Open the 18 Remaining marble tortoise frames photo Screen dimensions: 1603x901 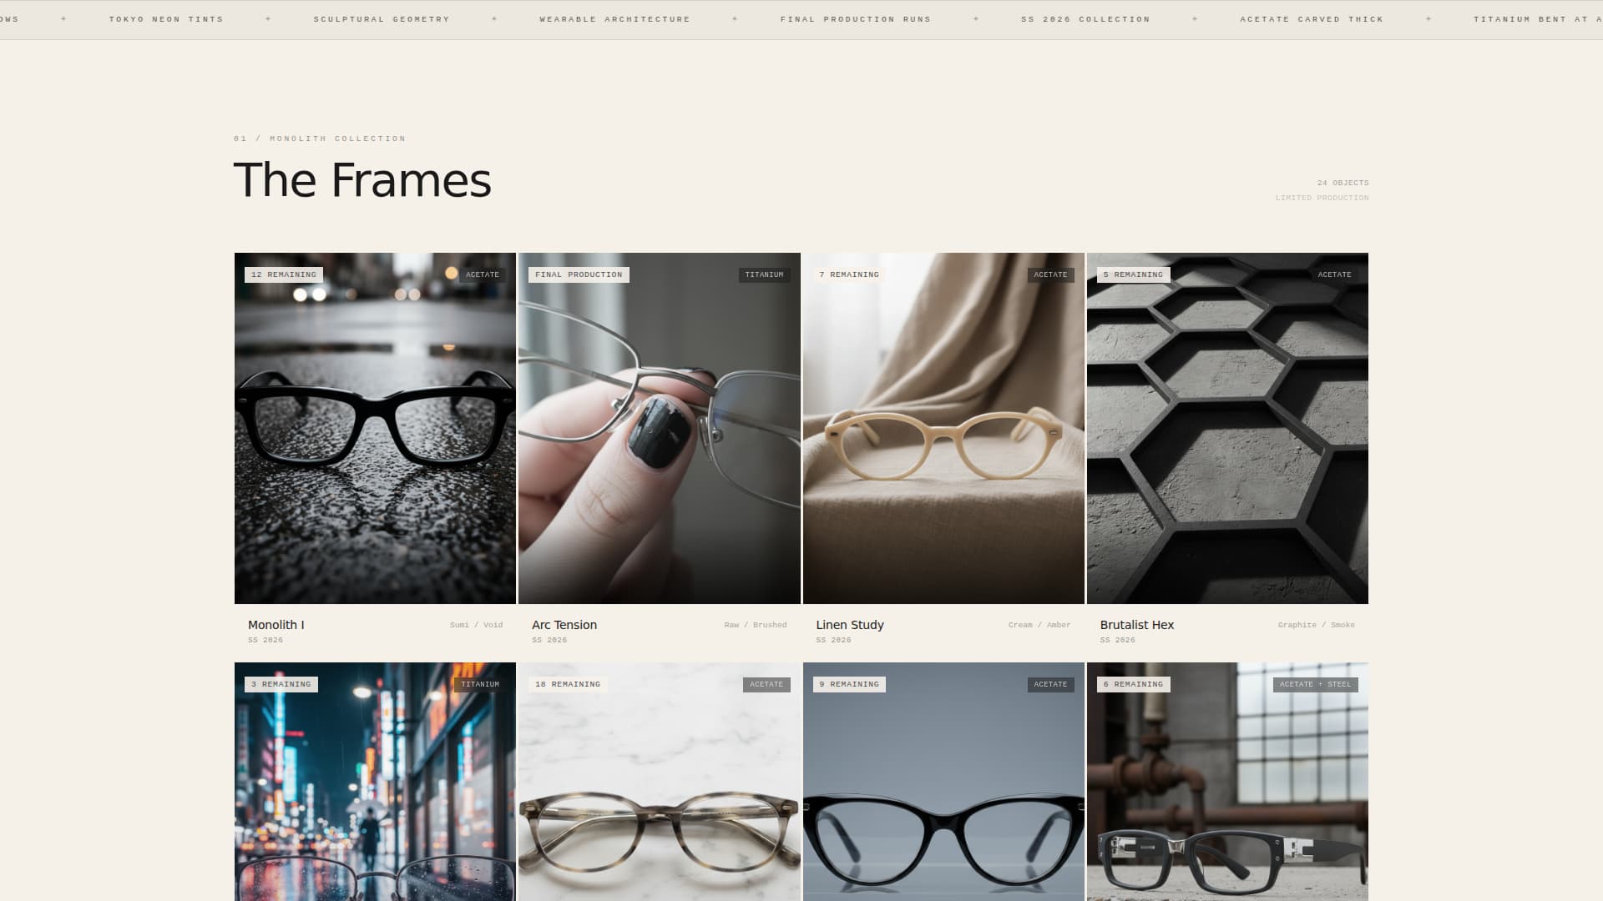[x=659, y=782]
